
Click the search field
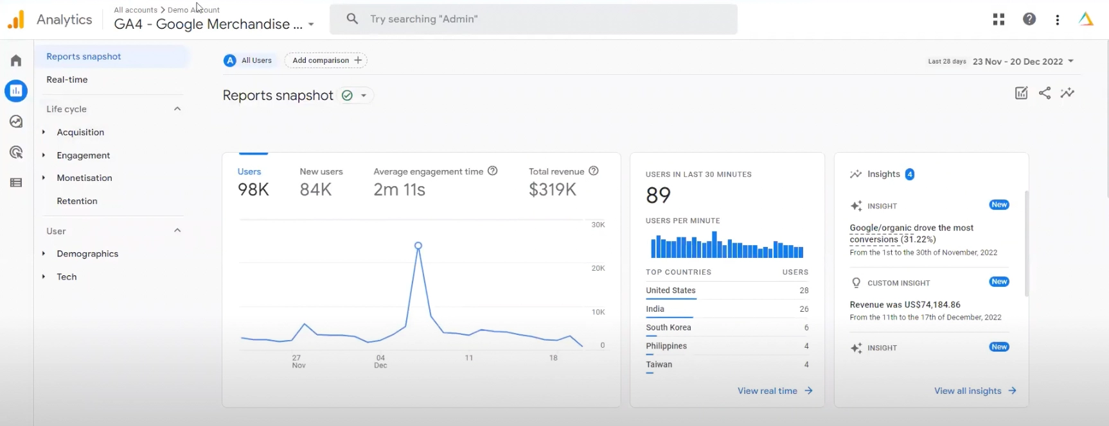click(x=533, y=19)
